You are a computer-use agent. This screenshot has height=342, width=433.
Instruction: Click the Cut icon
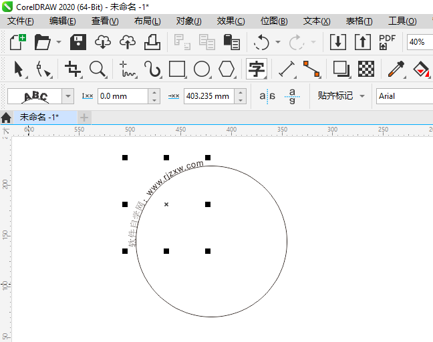point(182,42)
